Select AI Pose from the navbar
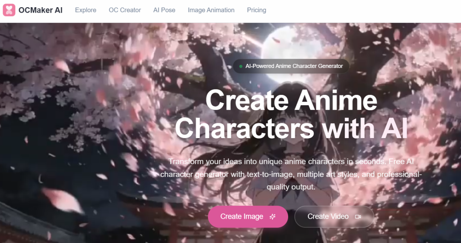 (164, 10)
